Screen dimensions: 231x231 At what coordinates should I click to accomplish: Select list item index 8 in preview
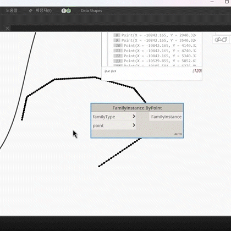pos(117,35)
